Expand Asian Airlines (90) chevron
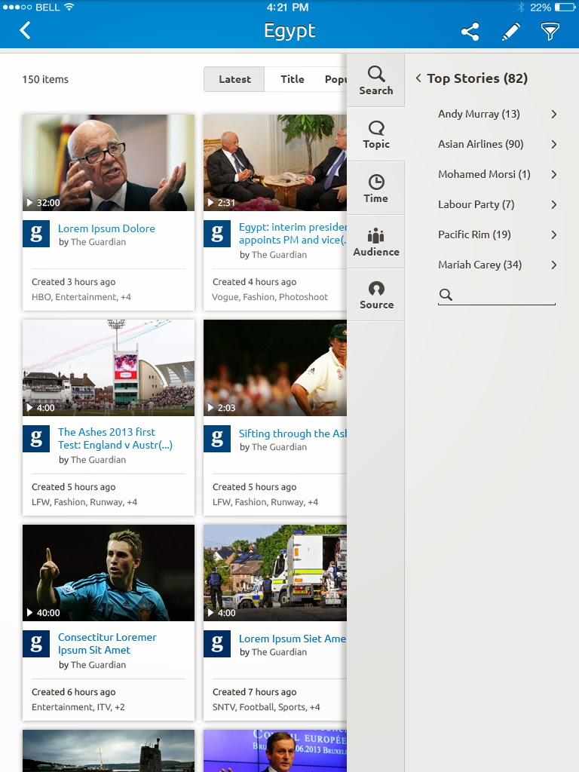579x772 pixels. pos(554,144)
